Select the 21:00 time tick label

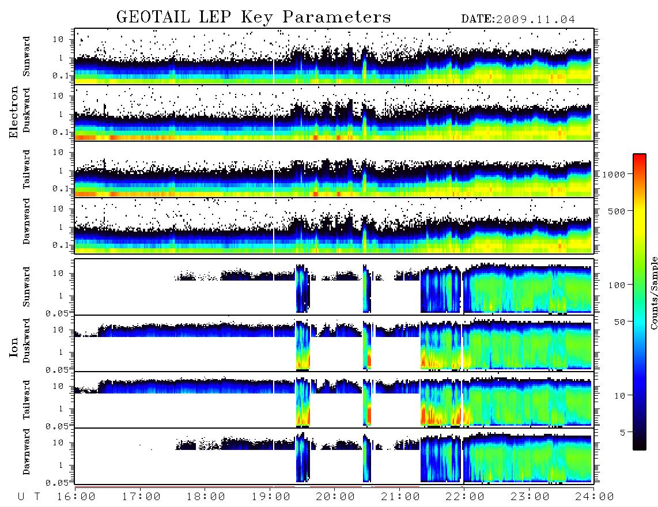point(400,497)
